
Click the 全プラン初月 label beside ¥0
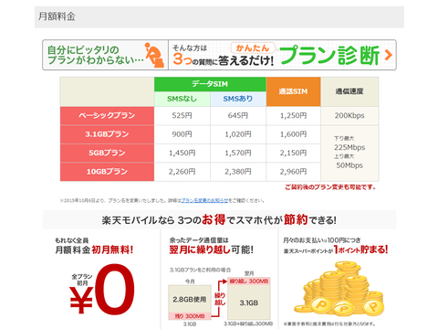tap(82, 280)
